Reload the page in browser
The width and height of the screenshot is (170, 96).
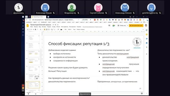click(30, 20)
